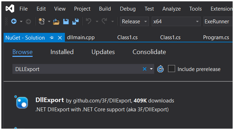Open the Extensions menu
Viewport: 234px width, 130px height.
click(222, 9)
